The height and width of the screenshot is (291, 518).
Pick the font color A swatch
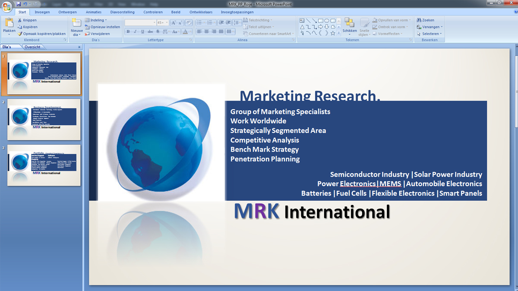tap(185, 32)
